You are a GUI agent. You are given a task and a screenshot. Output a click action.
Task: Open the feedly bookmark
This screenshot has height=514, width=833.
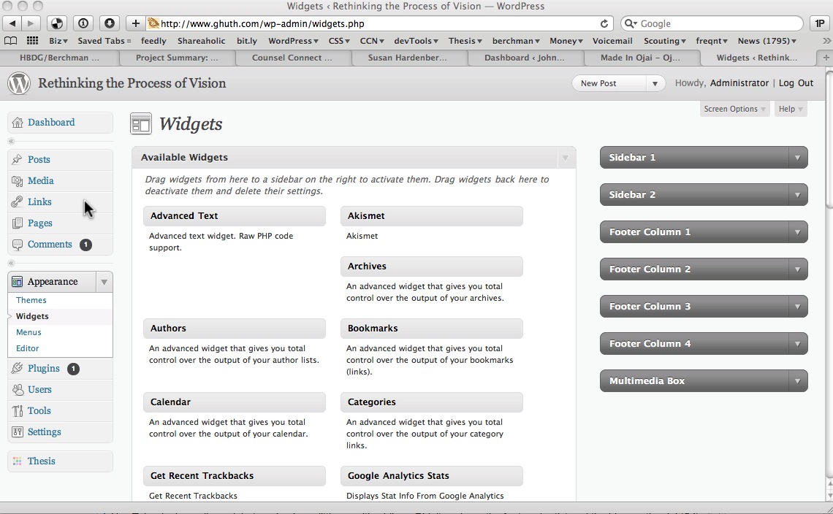(153, 41)
